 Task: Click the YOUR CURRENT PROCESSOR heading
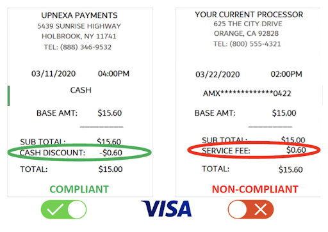(249, 15)
